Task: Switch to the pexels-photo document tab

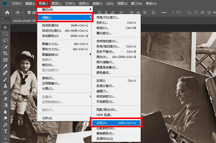Action: (24, 21)
